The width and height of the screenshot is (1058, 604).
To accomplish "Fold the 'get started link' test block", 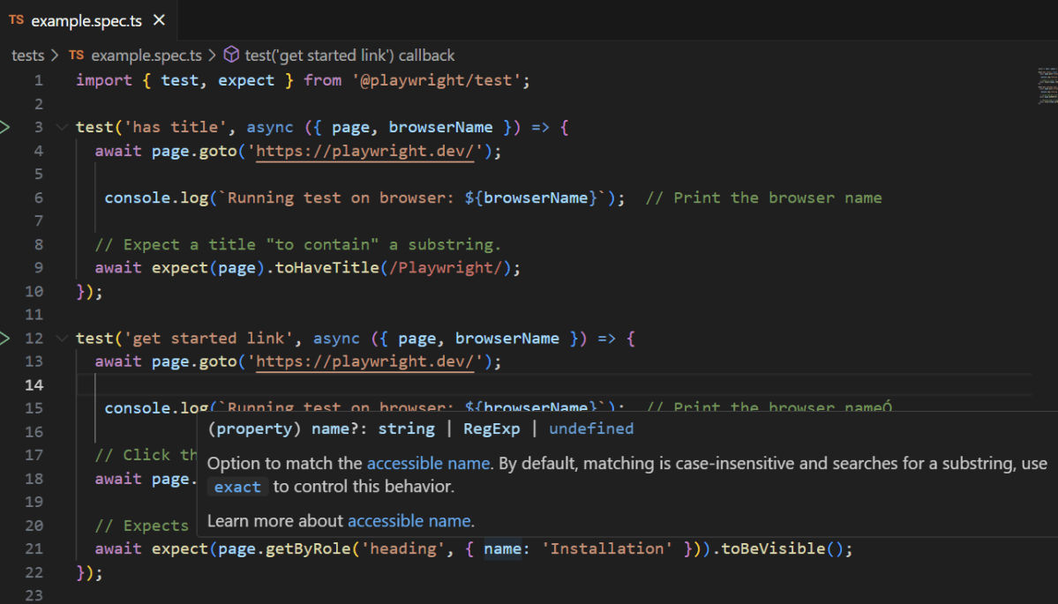I will [61, 339].
